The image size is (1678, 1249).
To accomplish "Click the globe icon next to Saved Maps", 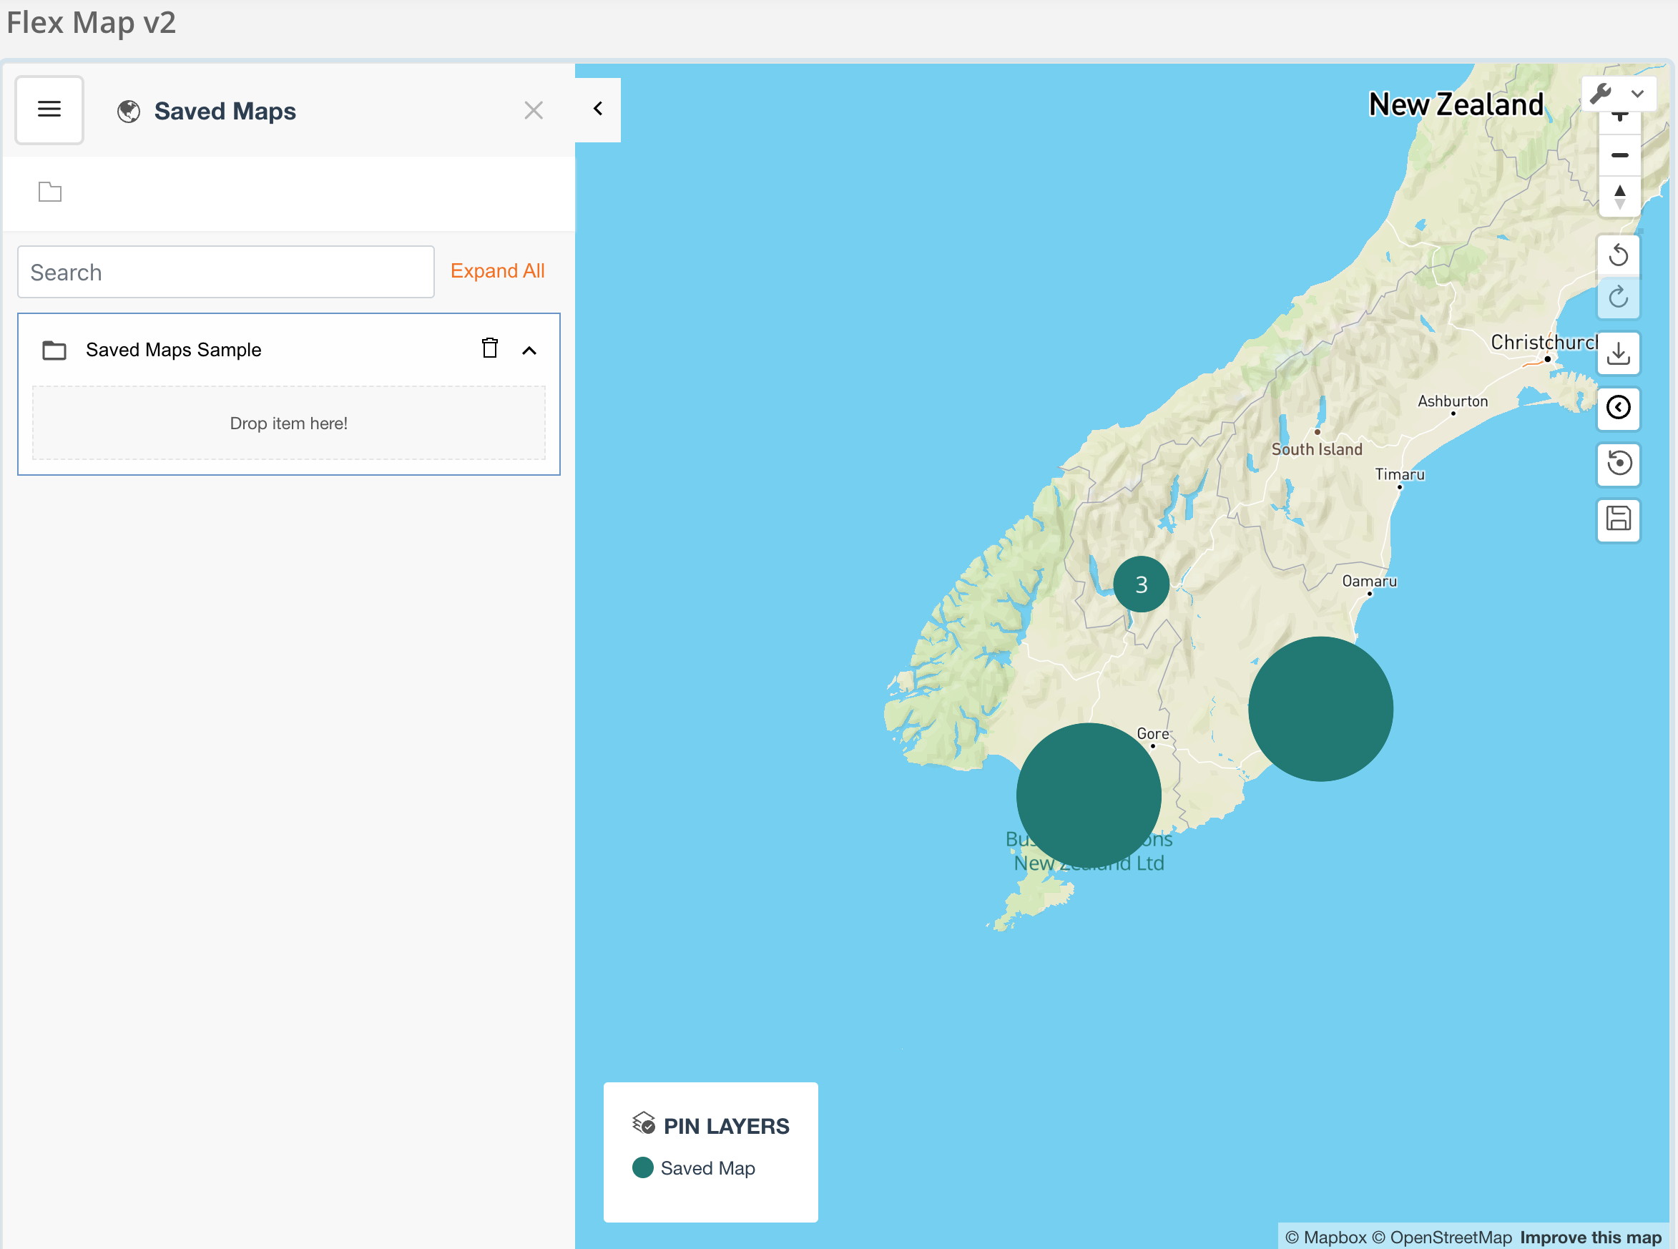I will click(129, 110).
